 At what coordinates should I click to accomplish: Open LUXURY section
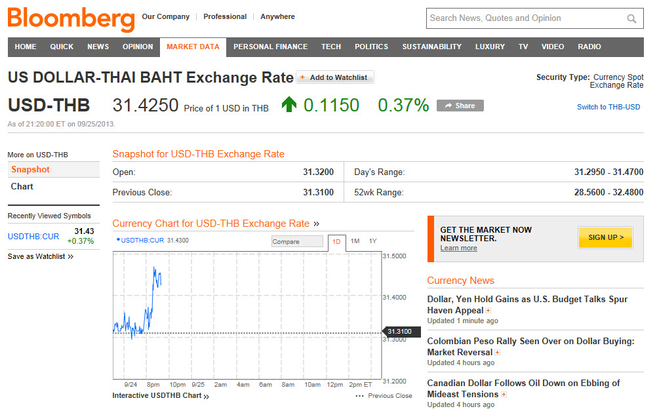[490, 47]
